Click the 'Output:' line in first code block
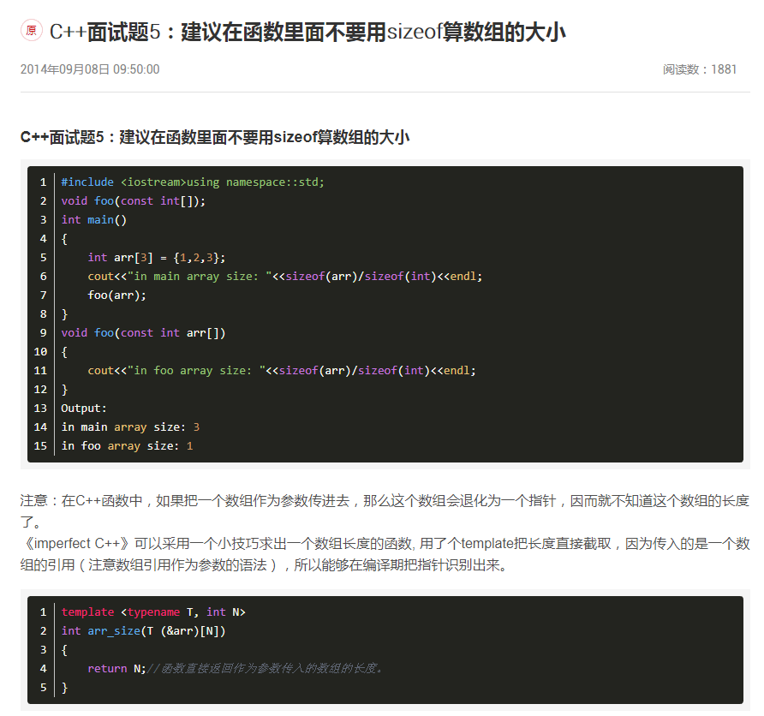Image resolution: width=764 pixels, height=716 pixels. point(84,409)
